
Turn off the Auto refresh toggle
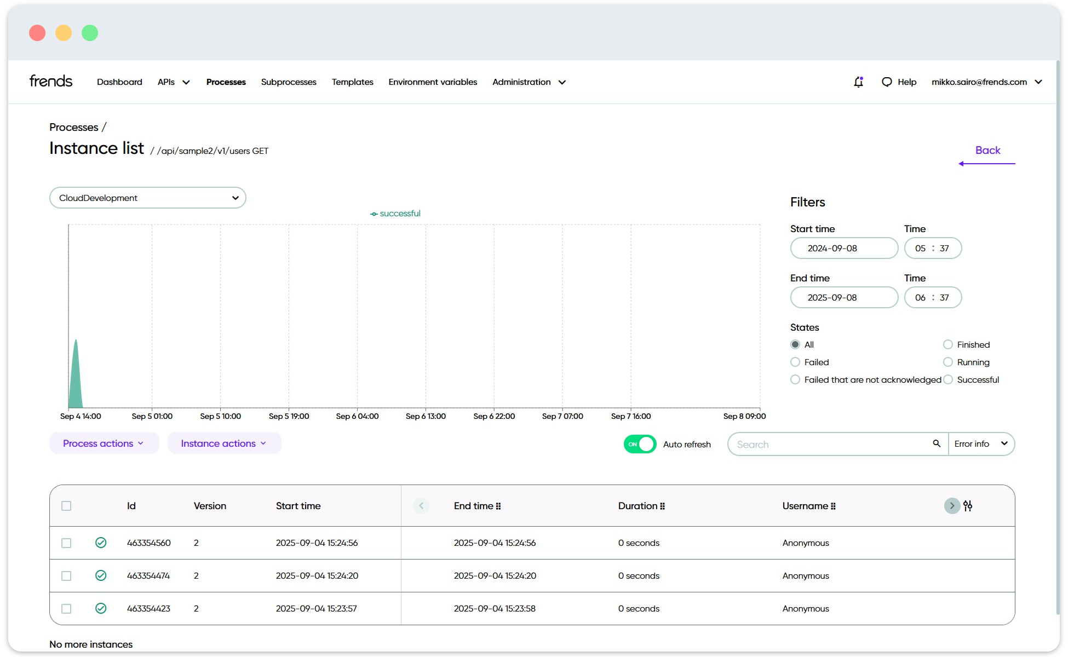(640, 444)
